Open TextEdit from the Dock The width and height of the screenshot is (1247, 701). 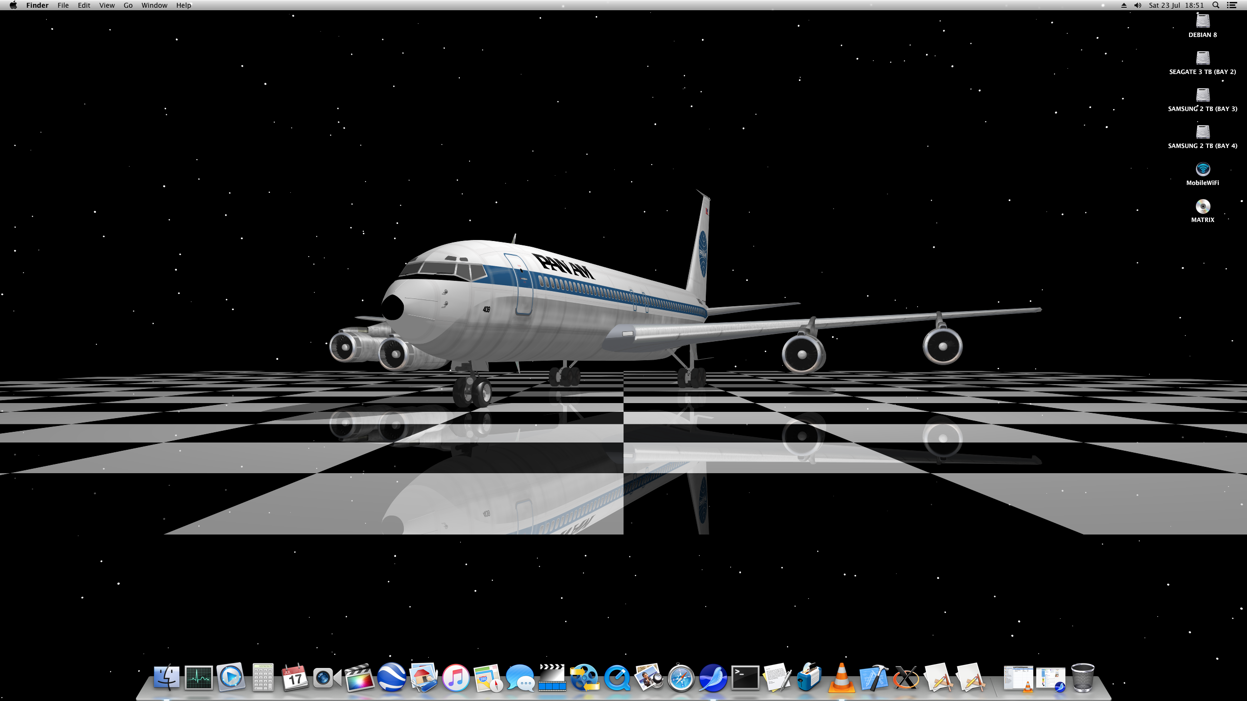[x=777, y=677]
